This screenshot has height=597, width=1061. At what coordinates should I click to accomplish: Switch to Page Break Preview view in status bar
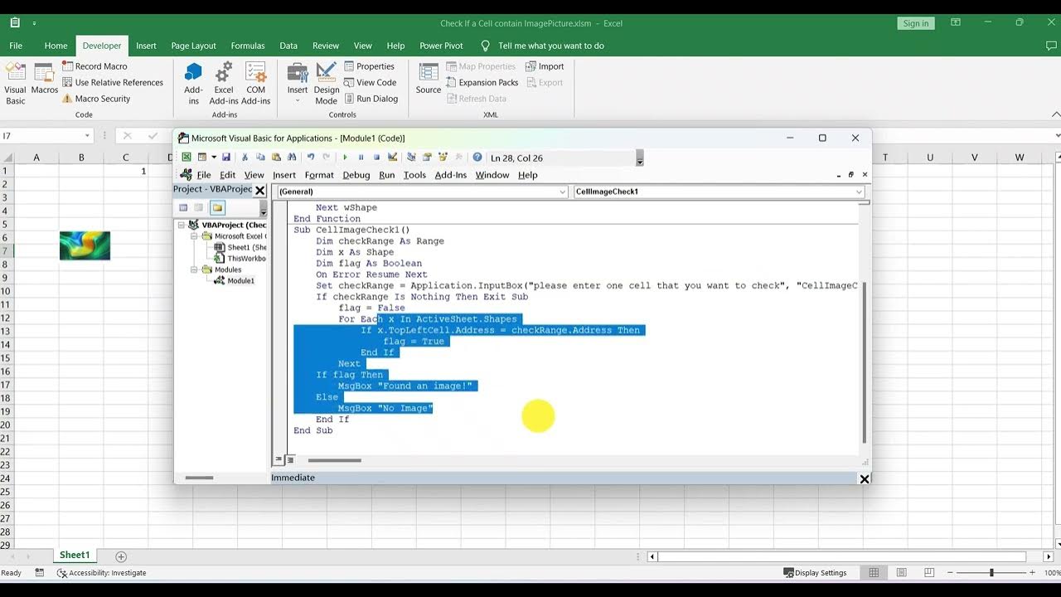pos(929,573)
